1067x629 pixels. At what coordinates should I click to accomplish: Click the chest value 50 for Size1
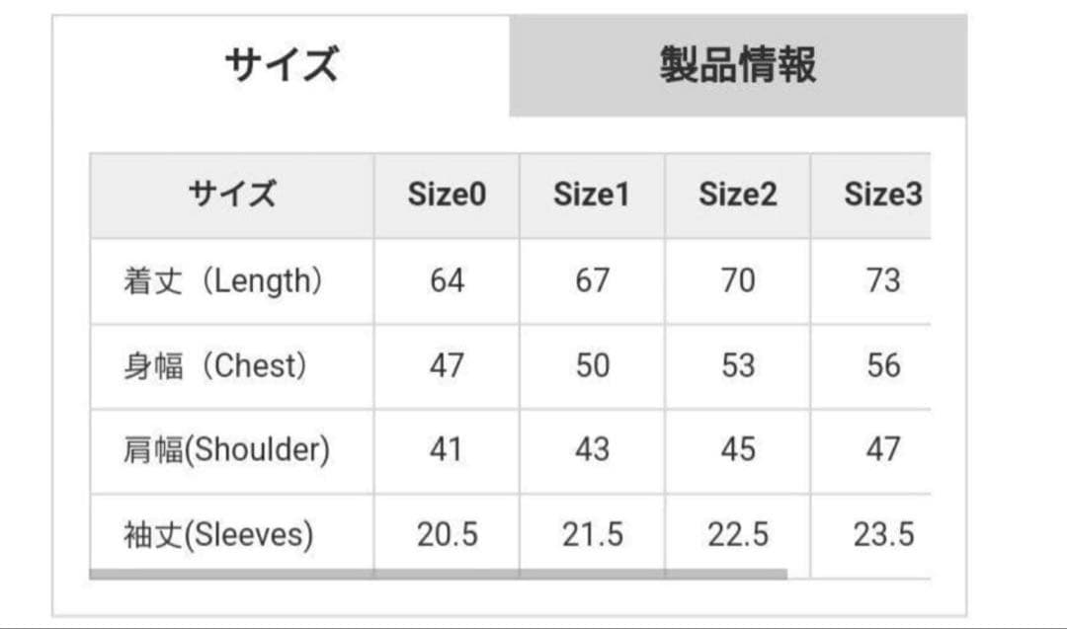591,365
